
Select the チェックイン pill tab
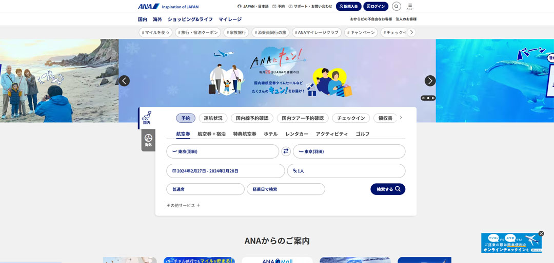tap(351, 118)
